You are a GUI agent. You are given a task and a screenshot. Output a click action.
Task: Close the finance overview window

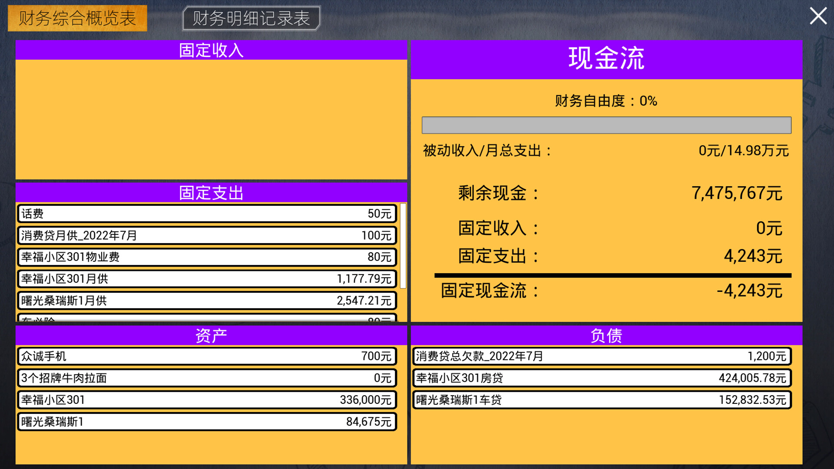pos(818,16)
